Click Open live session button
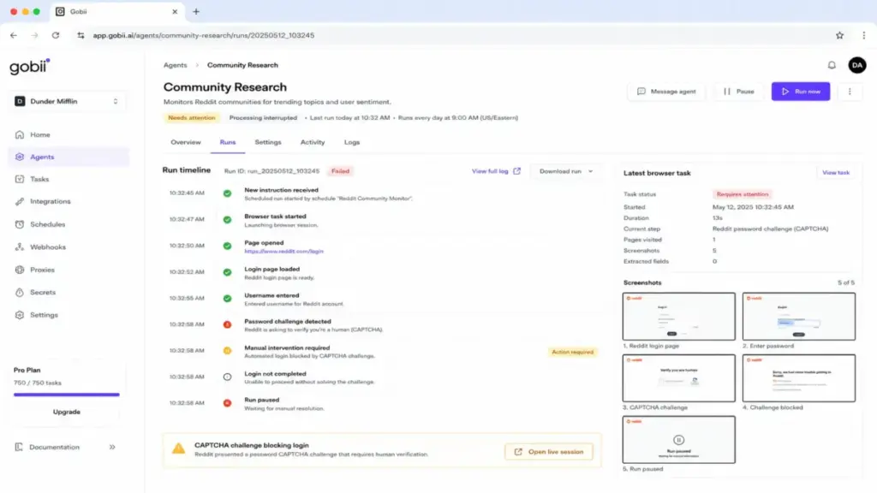Screen dimensions: 877x493 tap(549, 452)
